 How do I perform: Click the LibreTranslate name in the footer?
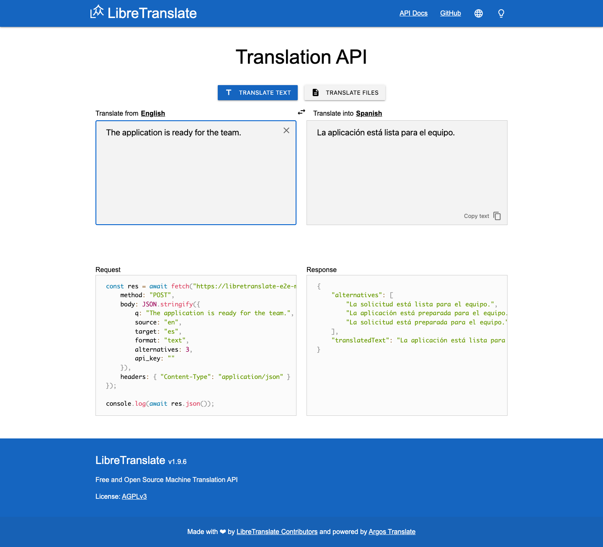[x=130, y=460]
